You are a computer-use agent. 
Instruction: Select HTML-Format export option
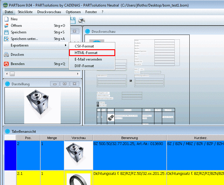92,53
